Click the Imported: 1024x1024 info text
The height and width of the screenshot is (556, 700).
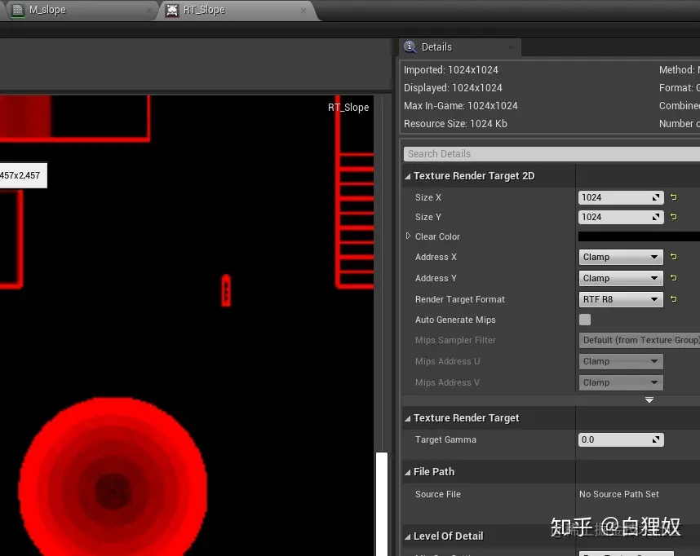point(451,70)
